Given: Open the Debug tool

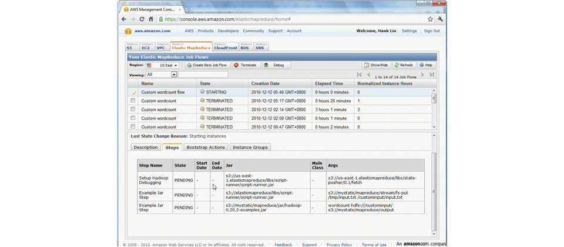Looking at the screenshot, I should click(275, 65).
